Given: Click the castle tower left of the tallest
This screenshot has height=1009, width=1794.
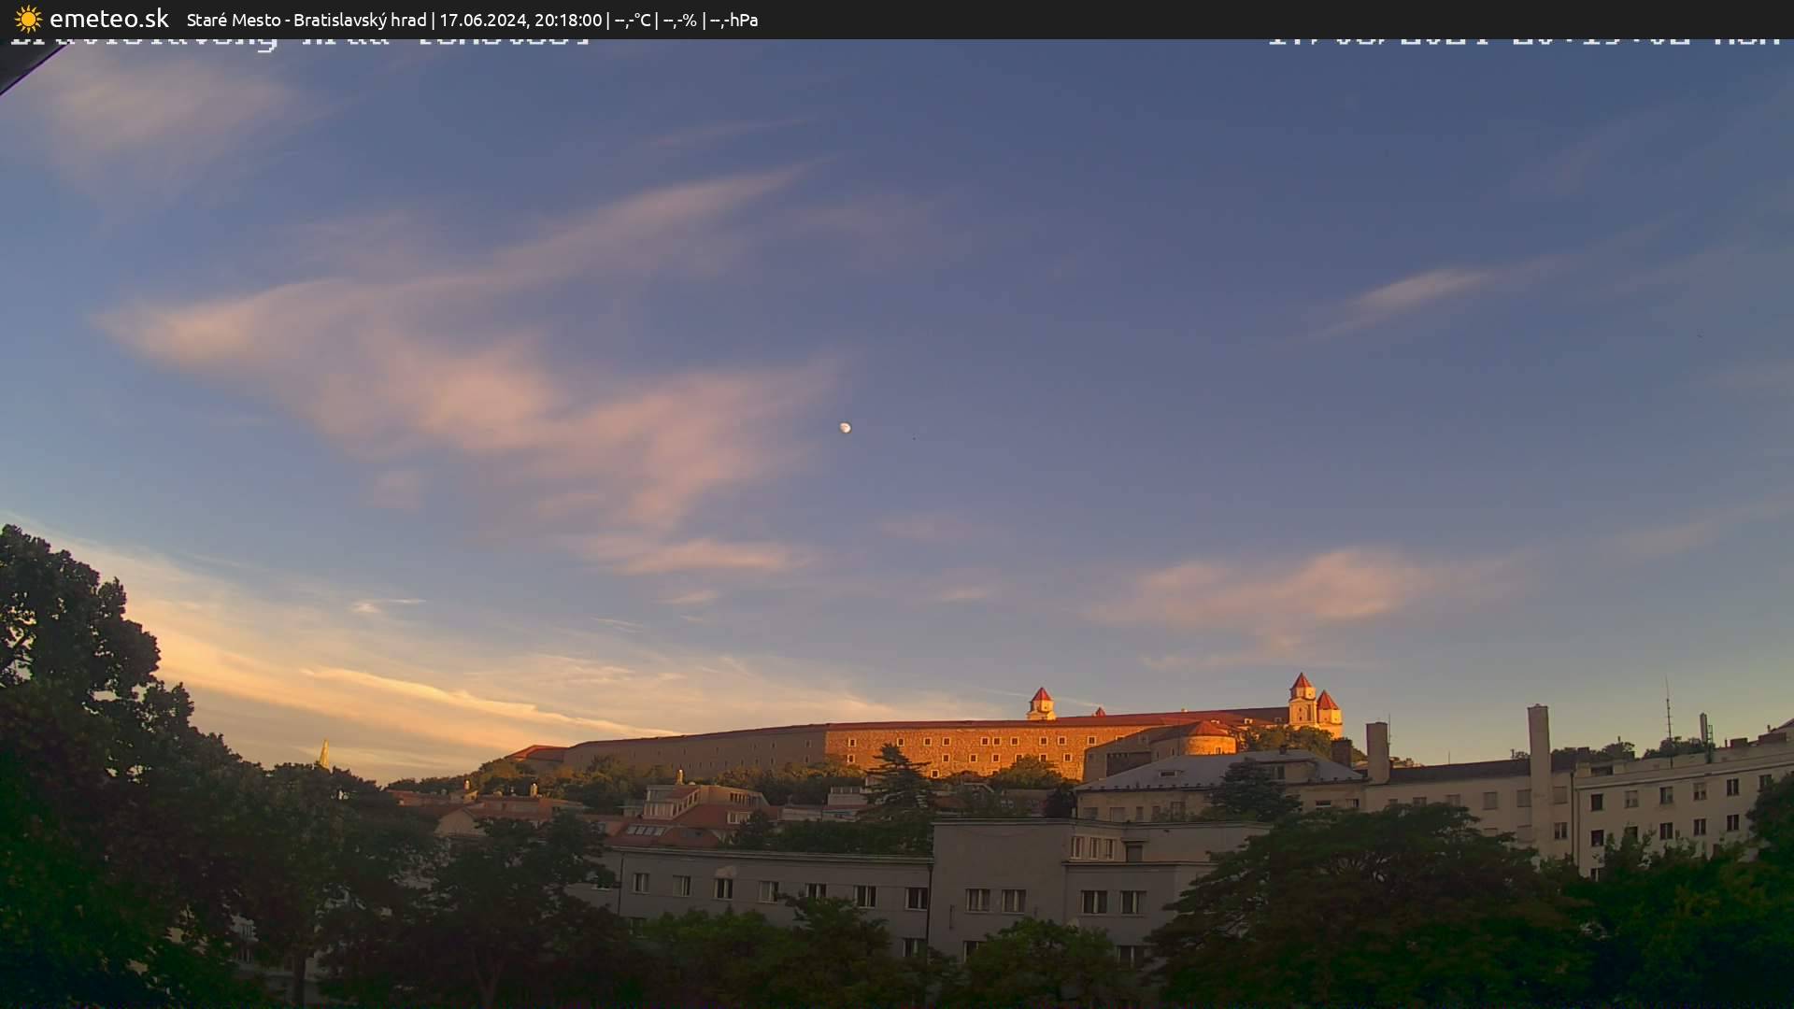Looking at the screenshot, I should pos(1041,701).
